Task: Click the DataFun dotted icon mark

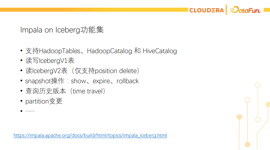Action: click(232, 10)
